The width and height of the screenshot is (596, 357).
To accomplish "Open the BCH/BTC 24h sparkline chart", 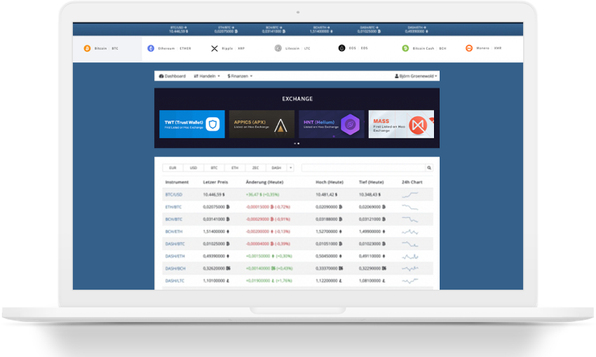I will pyautogui.click(x=410, y=220).
